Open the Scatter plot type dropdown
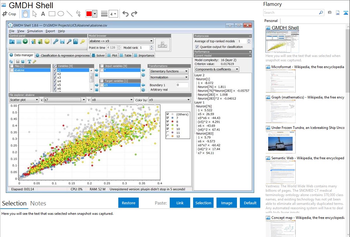The width and height of the screenshot is (350, 237). 24,100
